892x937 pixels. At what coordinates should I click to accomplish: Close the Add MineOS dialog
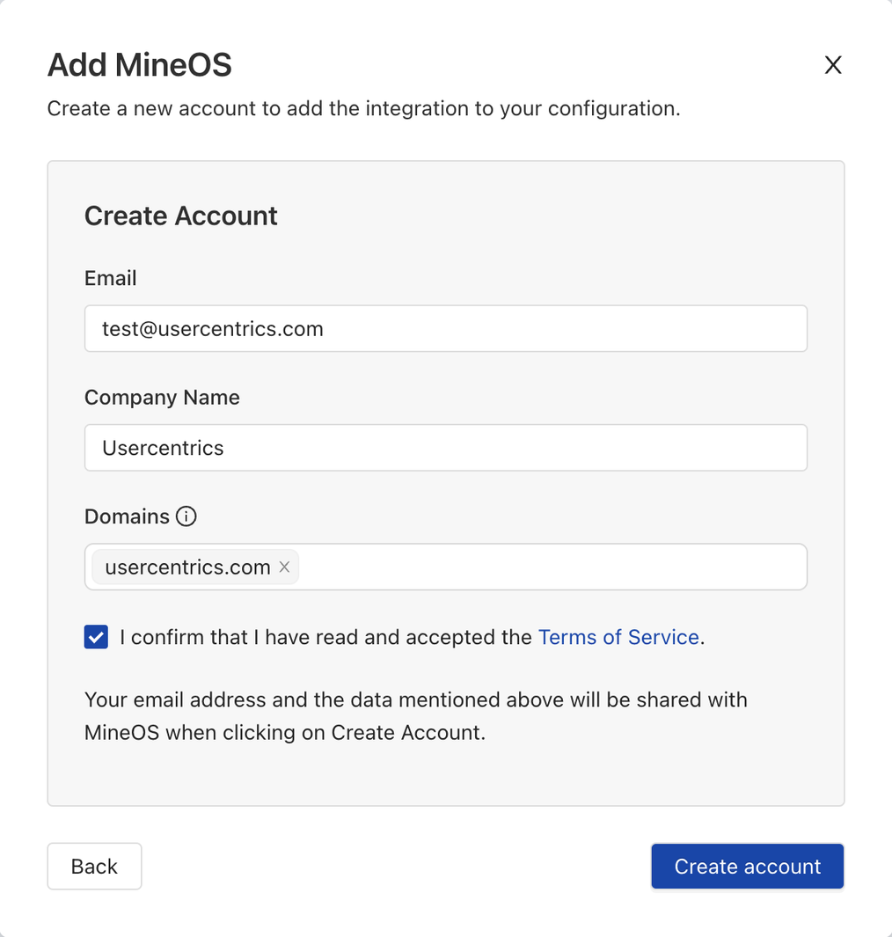click(x=833, y=64)
